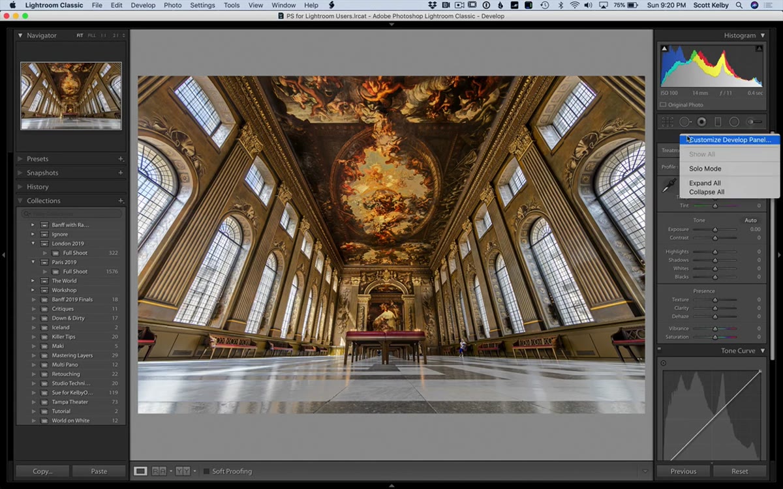Select the Adjustment Brush tool
Image resolution: width=783 pixels, height=489 pixels.
point(754,122)
